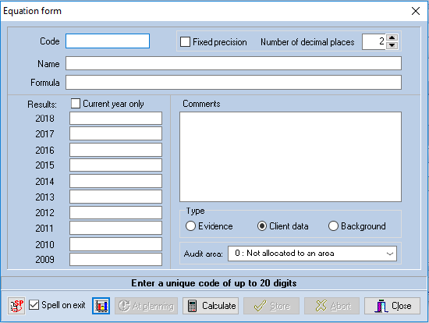
Task: Select the Background type radio button
Action: (333, 226)
